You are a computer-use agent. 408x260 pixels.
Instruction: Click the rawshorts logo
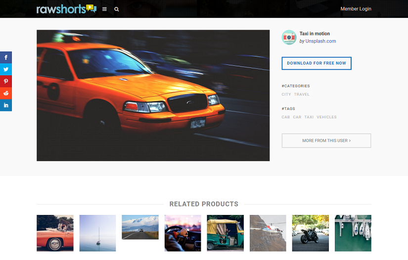67,9
